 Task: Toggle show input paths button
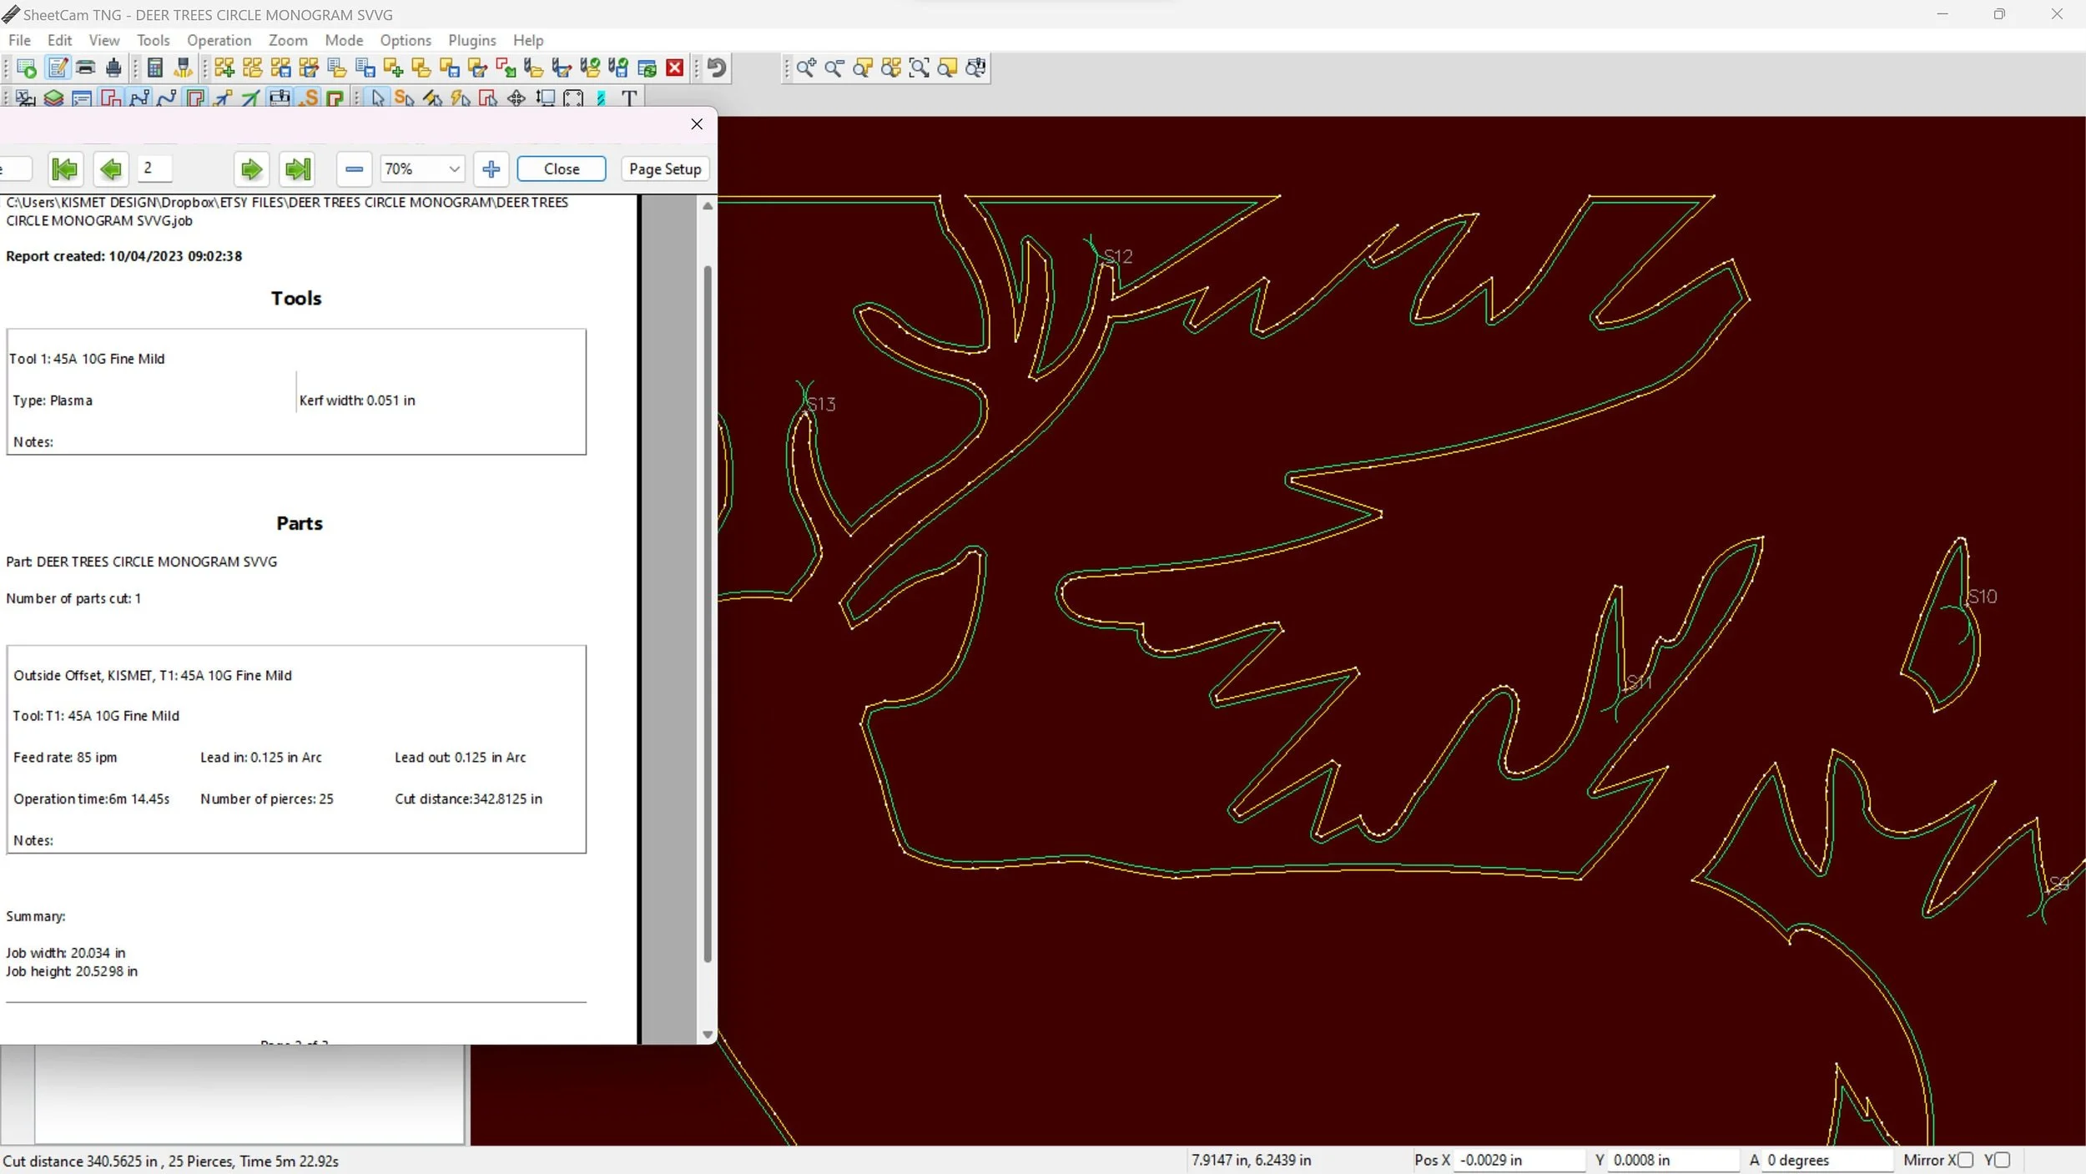tap(110, 98)
